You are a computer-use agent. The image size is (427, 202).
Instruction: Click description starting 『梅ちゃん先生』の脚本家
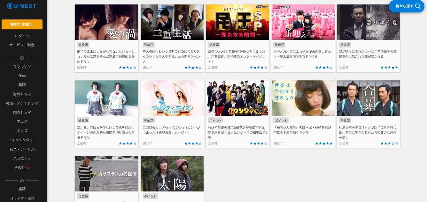pos(303,130)
